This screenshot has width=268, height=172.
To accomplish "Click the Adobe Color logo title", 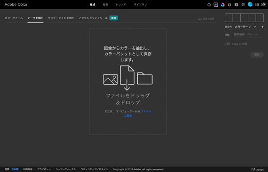I will coord(16,5).
